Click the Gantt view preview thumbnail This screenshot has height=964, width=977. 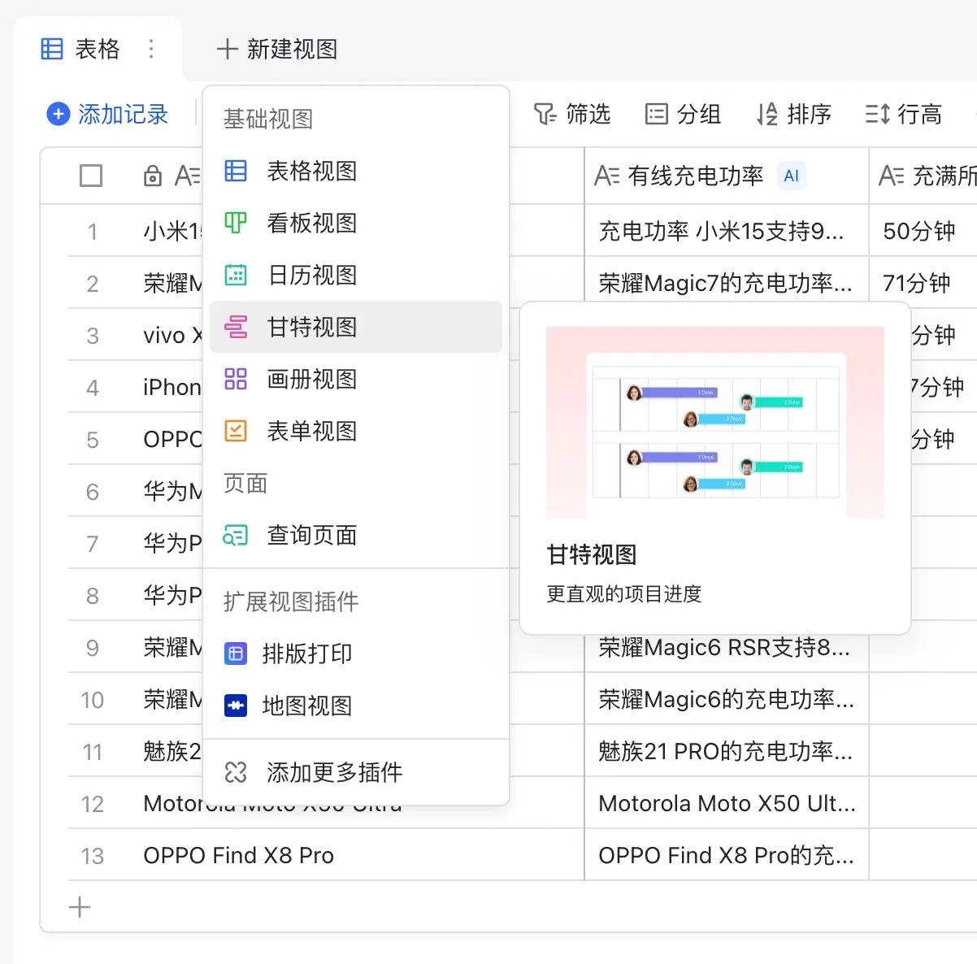point(714,423)
